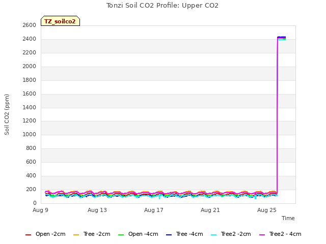Image resolution: width=326 pixels, height=244 pixels.
Task: Click the 'Soil CO2 (ppm)' axis label
Action: click(x=7, y=114)
